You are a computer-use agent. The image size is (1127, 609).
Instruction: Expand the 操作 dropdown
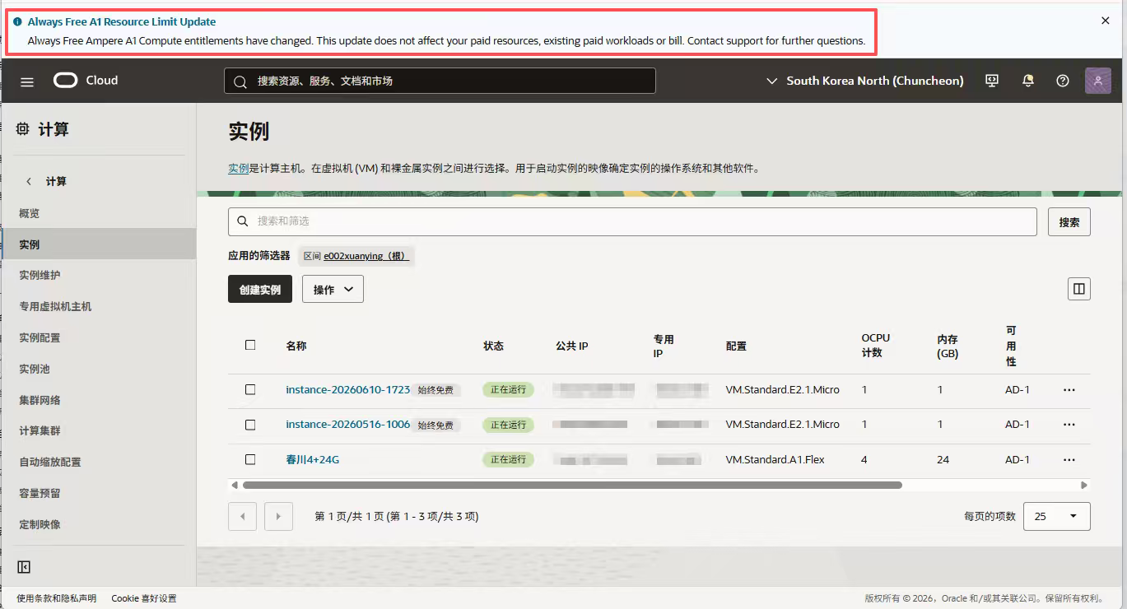click(333, 289)
